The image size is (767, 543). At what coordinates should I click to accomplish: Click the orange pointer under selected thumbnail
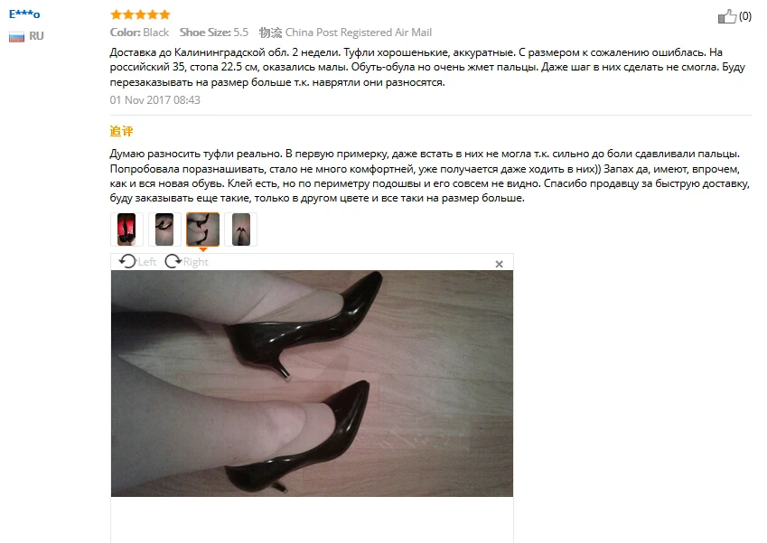point(203,249)
